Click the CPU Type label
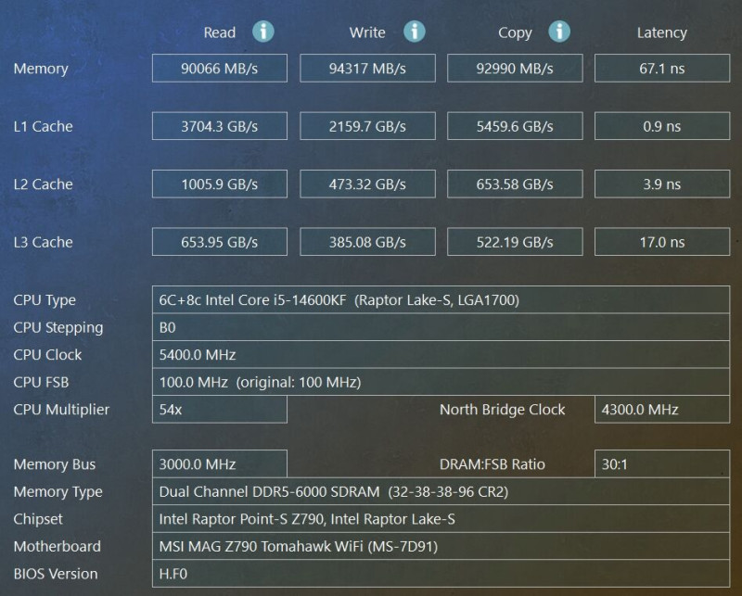This screenshot has height=596, width=742. (45, 300)
